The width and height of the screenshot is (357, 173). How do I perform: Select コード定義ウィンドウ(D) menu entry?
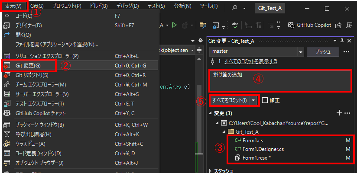(80, 154)
